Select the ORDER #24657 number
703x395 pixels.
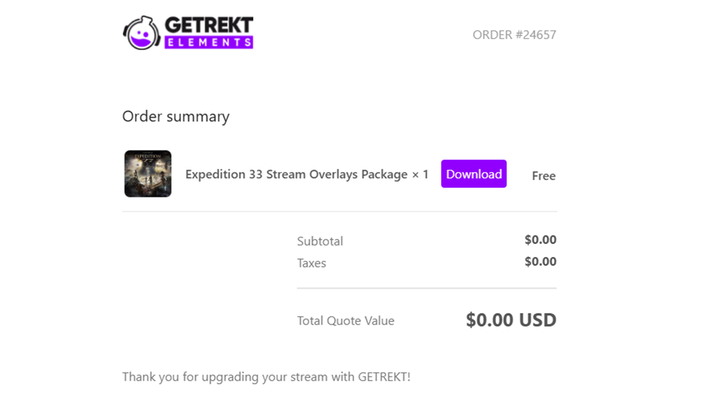pos(514,35)
